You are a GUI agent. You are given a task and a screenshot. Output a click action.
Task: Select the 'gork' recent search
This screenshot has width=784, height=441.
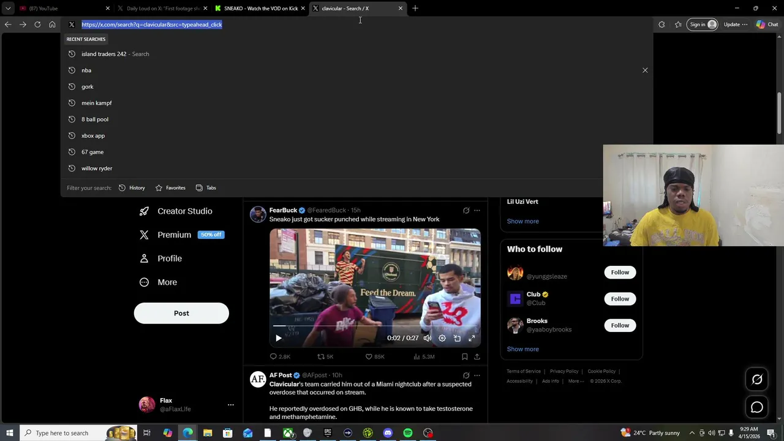(x=355, y=87)
